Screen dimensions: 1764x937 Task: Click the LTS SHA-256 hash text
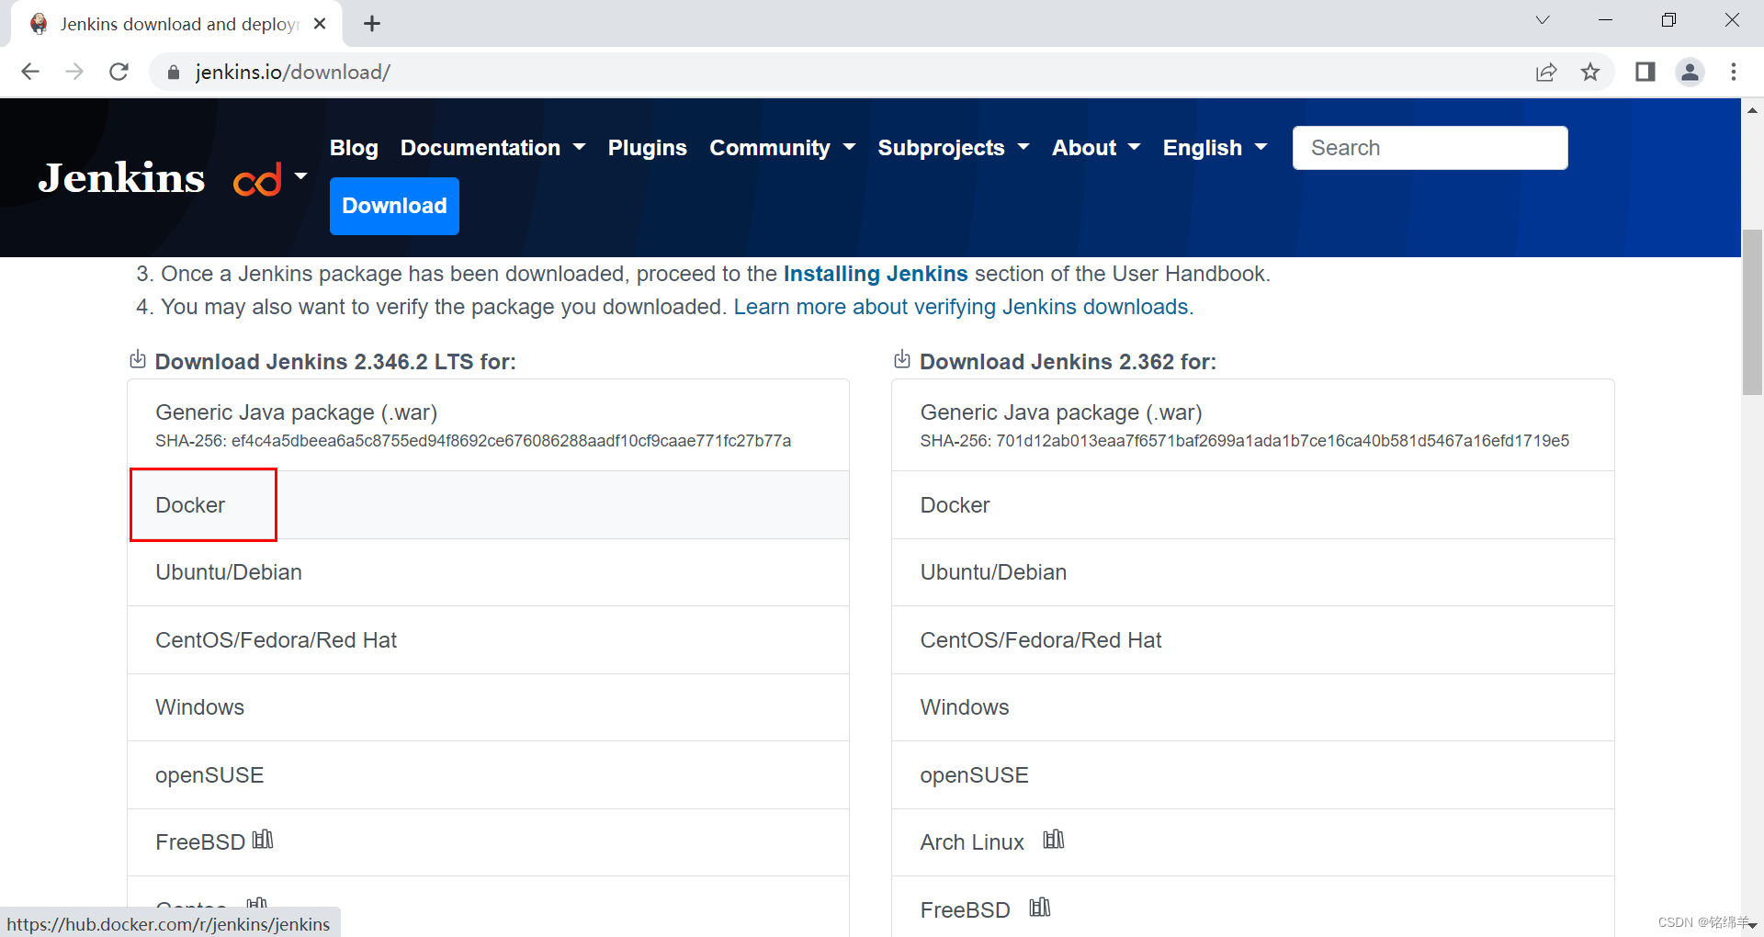[473, 441]
